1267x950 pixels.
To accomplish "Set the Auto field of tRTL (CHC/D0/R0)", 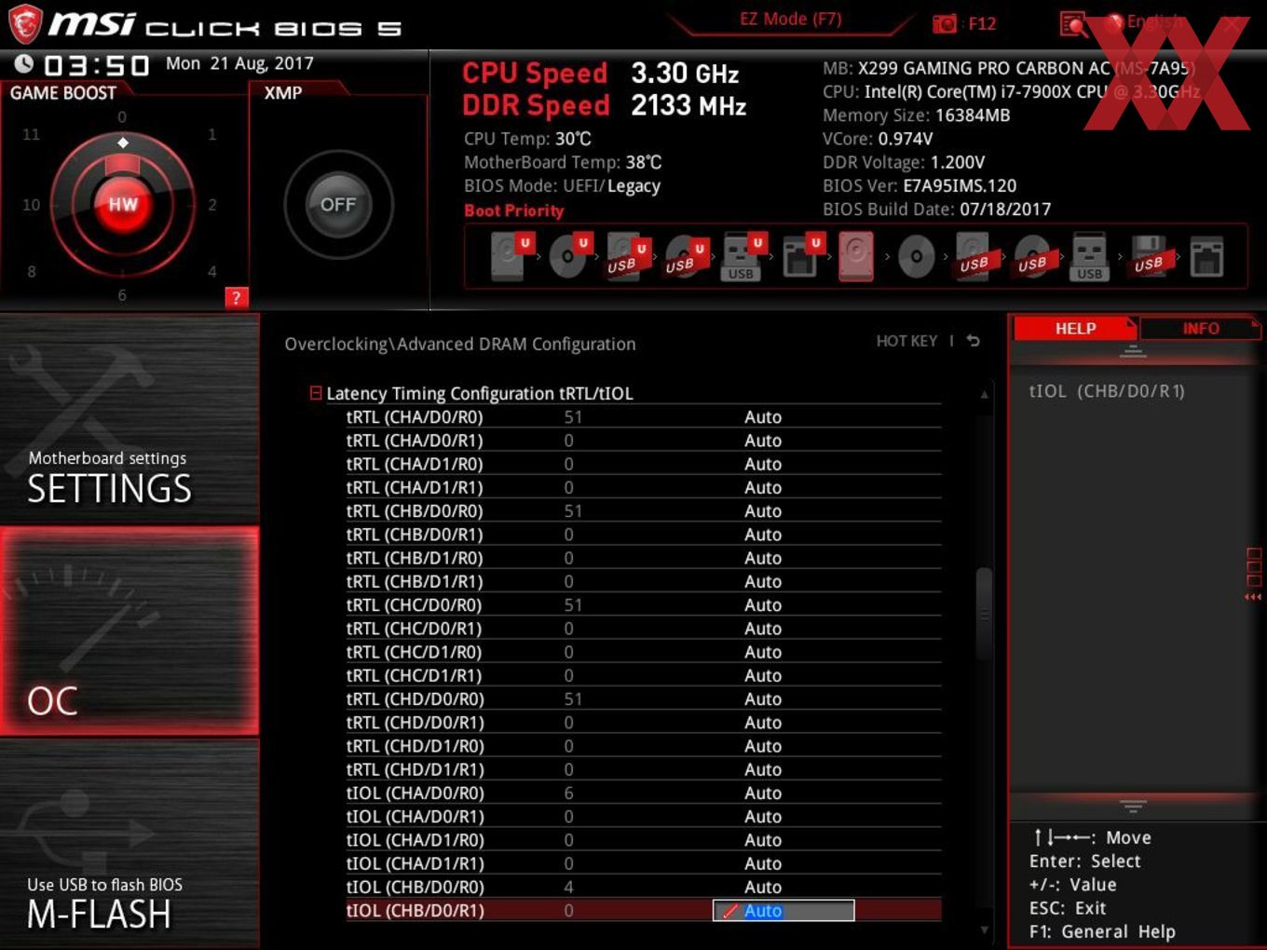I will click(x=763, y=605).
